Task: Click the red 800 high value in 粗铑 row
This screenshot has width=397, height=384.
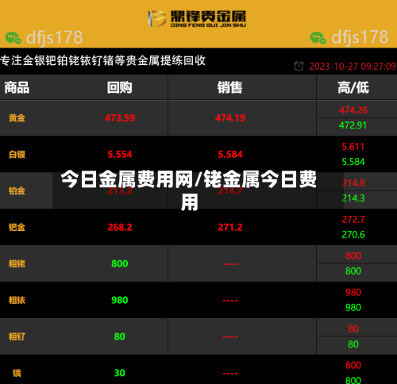Action: click(353, 256)
